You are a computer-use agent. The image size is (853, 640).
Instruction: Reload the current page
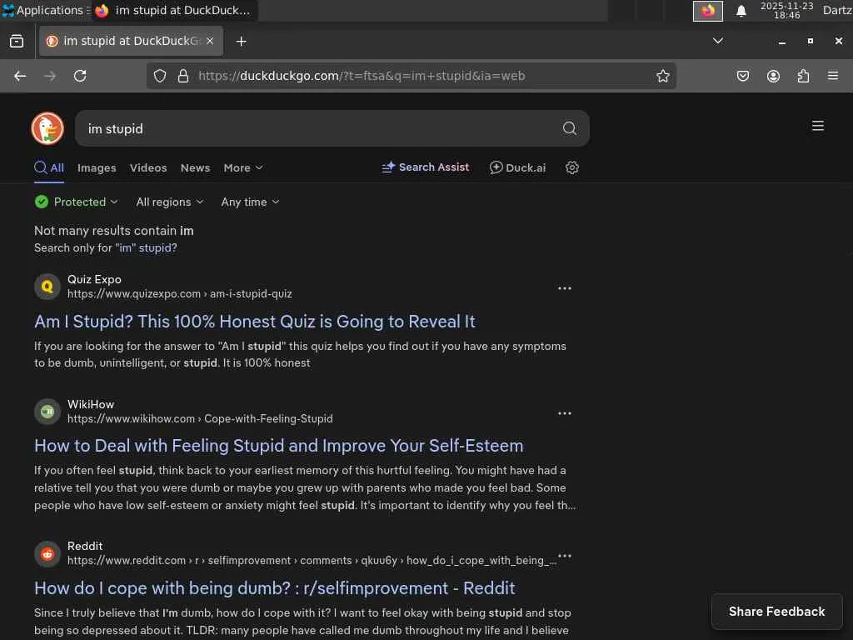tap(80, 76)
